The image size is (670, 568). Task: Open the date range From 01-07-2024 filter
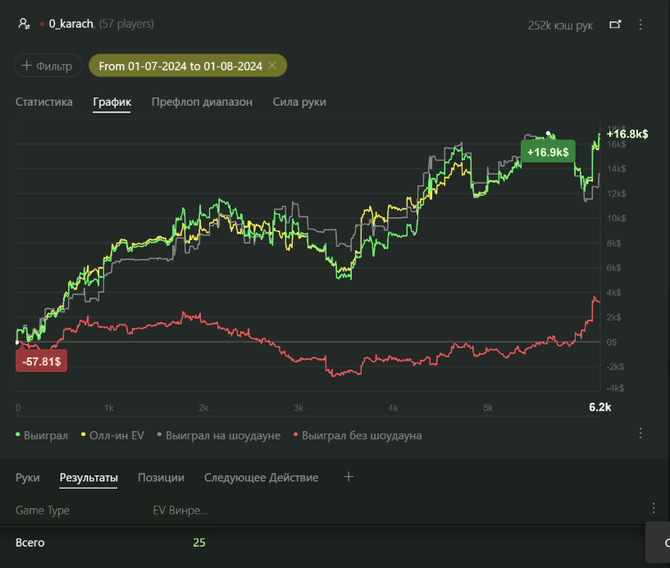click(180, 66)
